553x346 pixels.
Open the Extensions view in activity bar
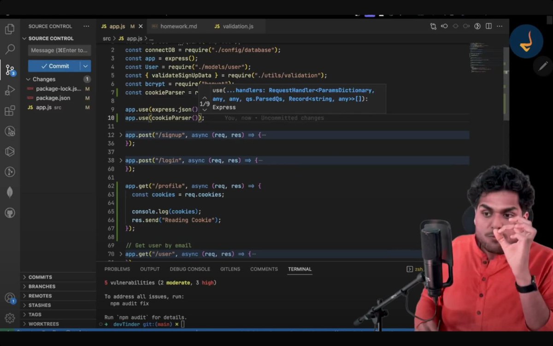[9, 111]
